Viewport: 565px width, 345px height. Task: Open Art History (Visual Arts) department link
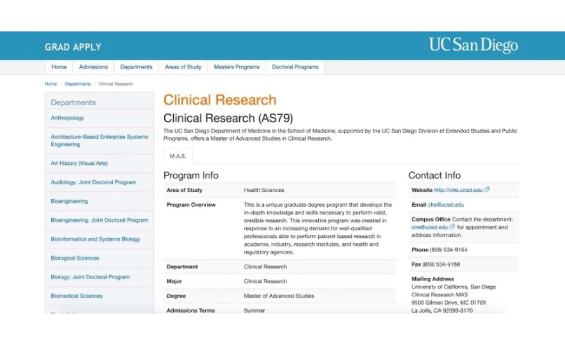tap(79, 163)
